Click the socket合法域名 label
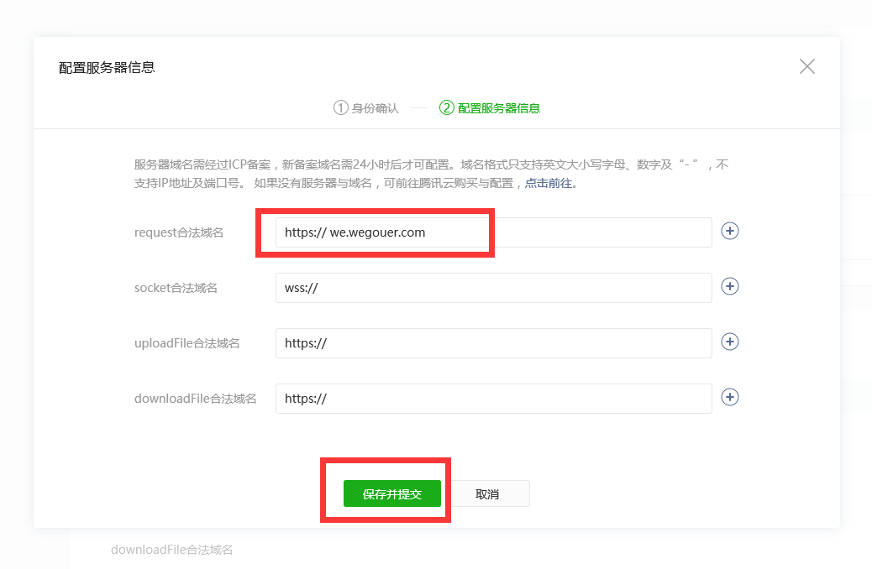The image size is (872, 569). point(176,288)
